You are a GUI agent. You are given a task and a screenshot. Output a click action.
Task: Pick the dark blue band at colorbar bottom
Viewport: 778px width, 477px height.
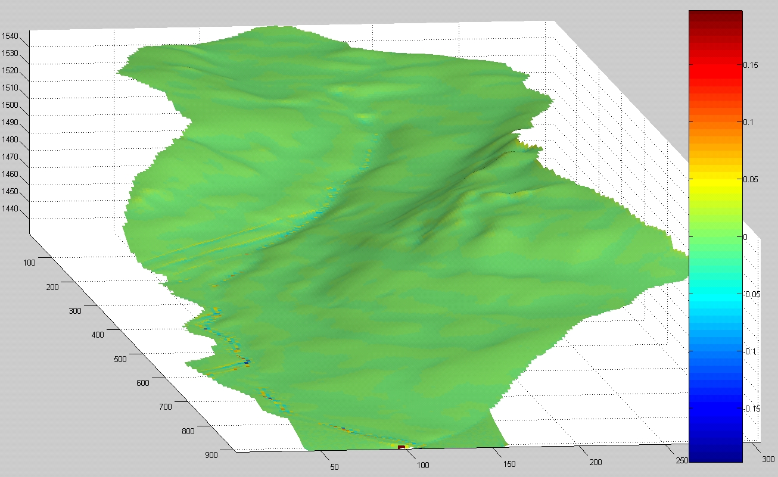click(x=715, y=456)
